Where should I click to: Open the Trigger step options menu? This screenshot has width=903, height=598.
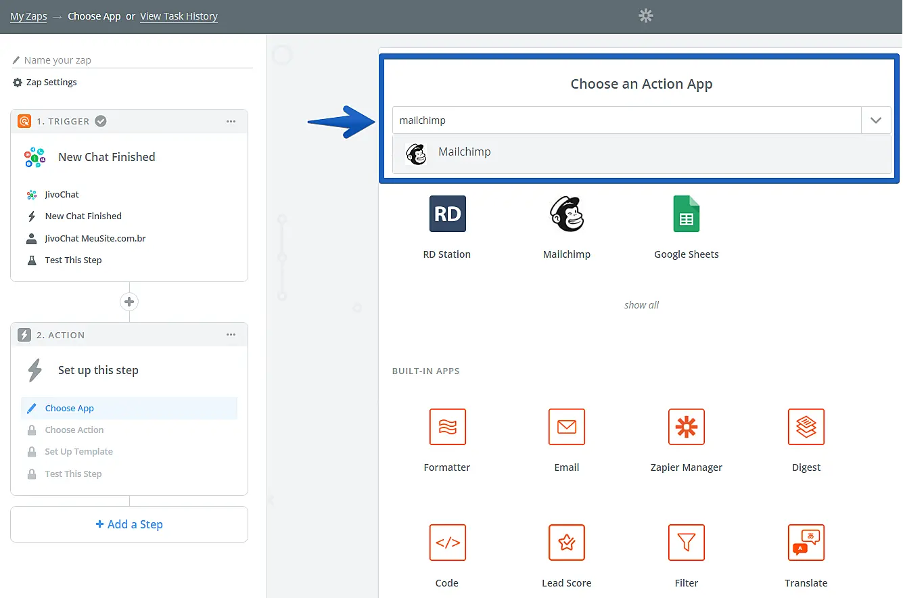click(231, 122)
